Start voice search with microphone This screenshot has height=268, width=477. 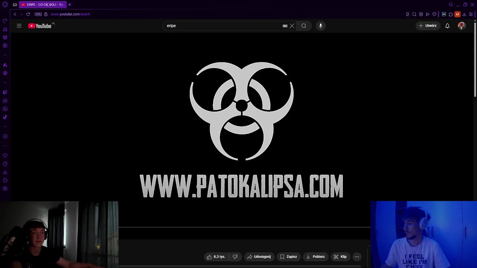click(x=320, y=26)
